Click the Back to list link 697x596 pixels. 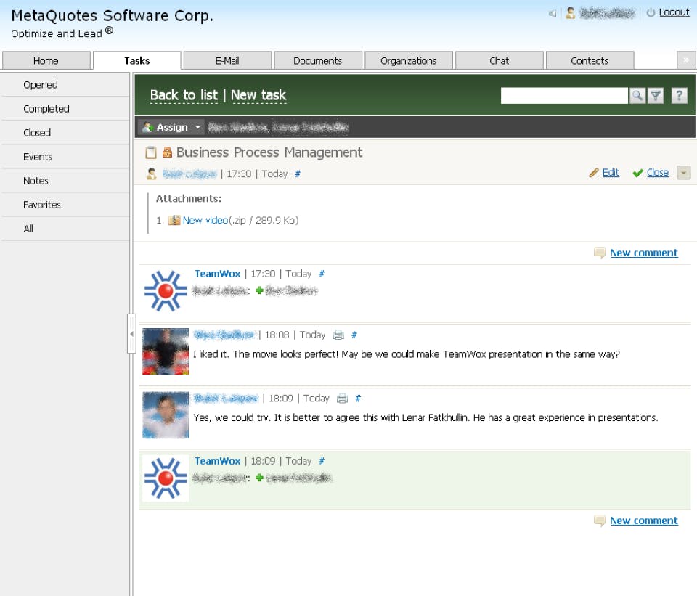pyautogui.click(x=184, y=96)
